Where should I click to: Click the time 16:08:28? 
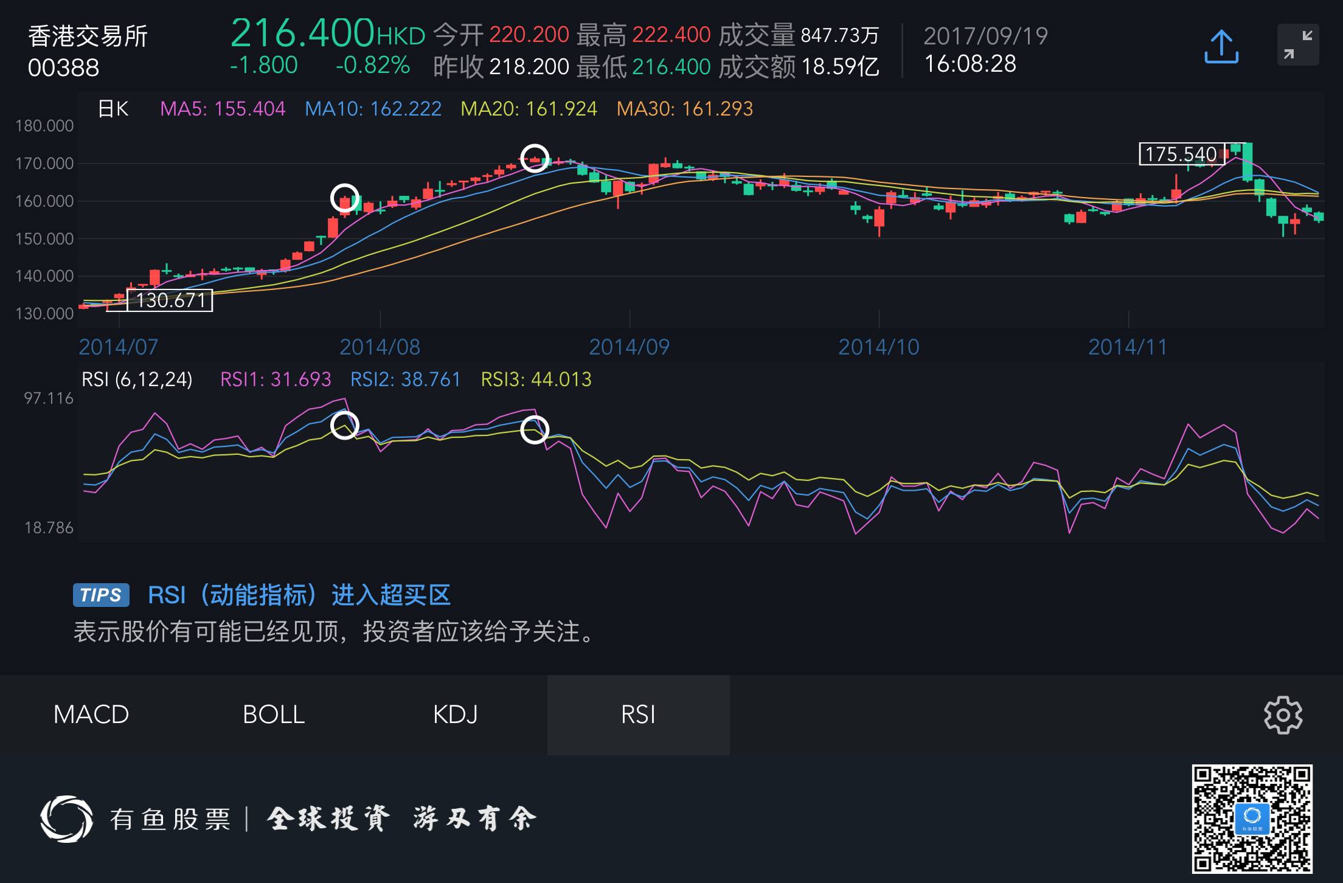point(970,64)
